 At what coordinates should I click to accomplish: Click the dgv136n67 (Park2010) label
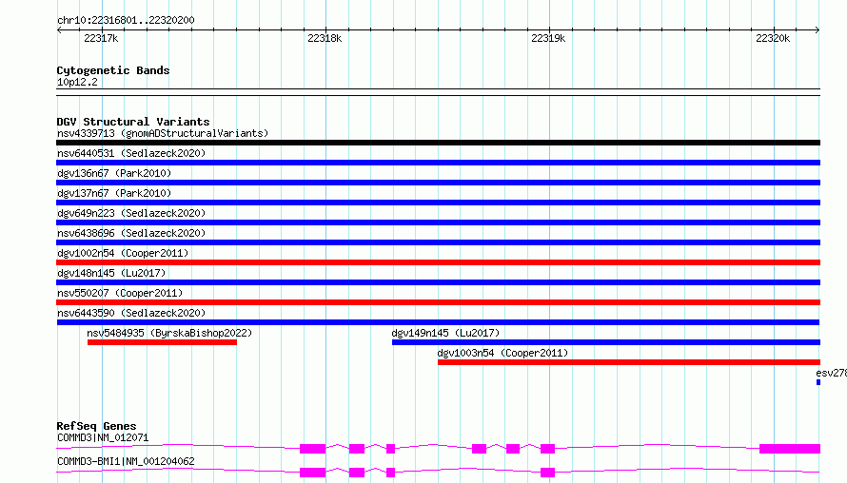114,173
